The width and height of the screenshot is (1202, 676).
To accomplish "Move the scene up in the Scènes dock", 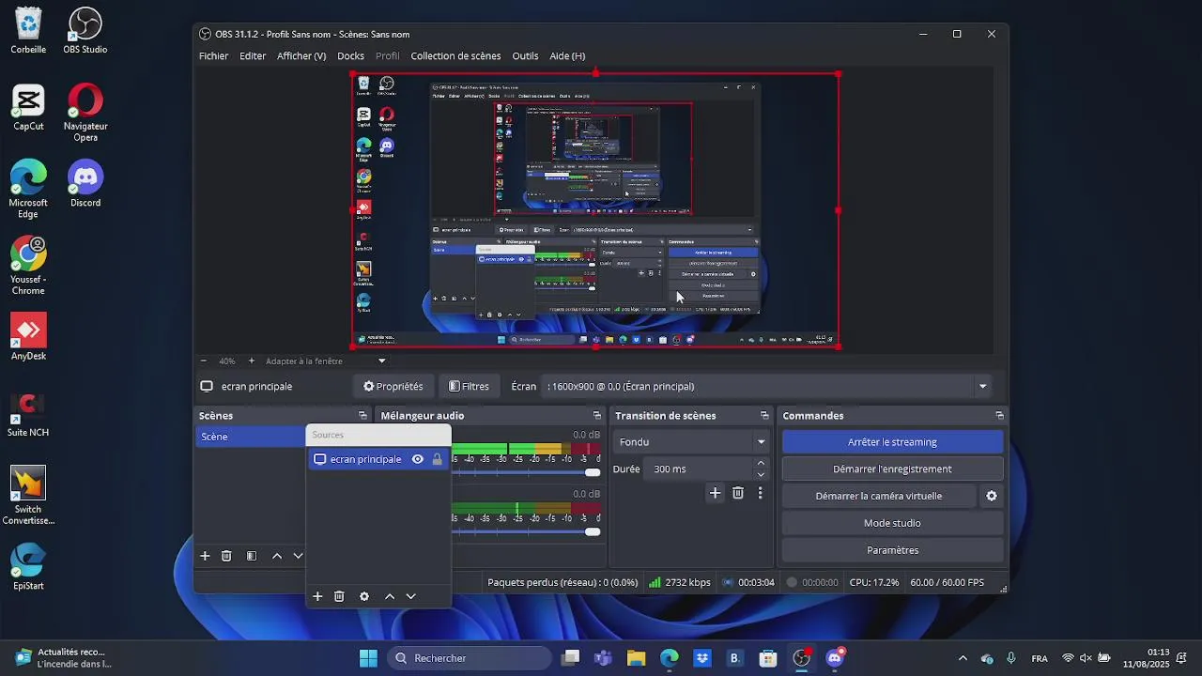I will tap(277, 556).
